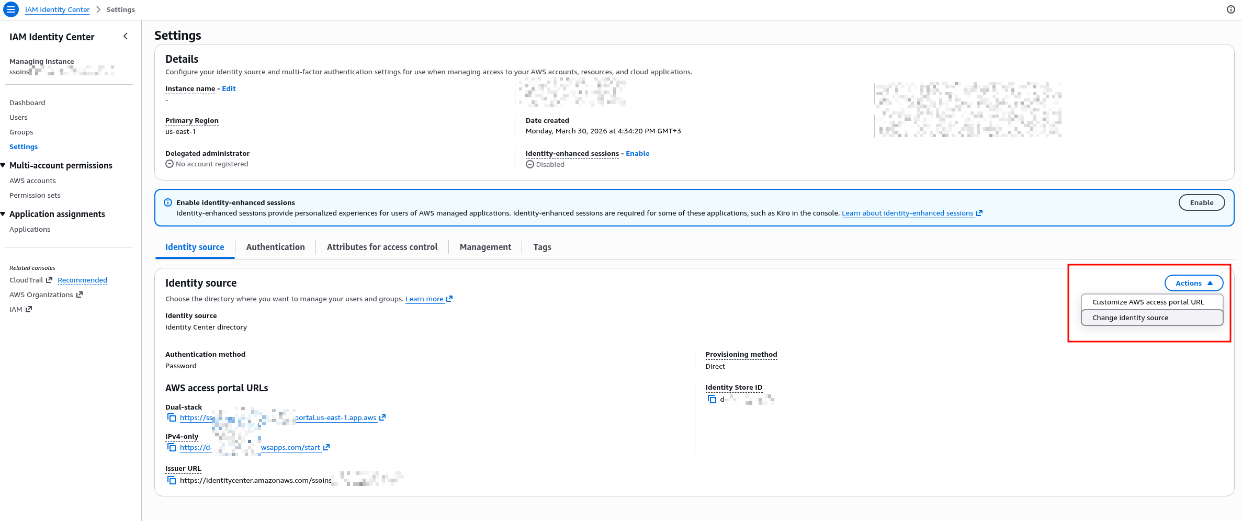The height and width of the screenshot is (521, 1242).
Task: Open the hamburger navigation menu icon
Action: [x=10, y=9]
